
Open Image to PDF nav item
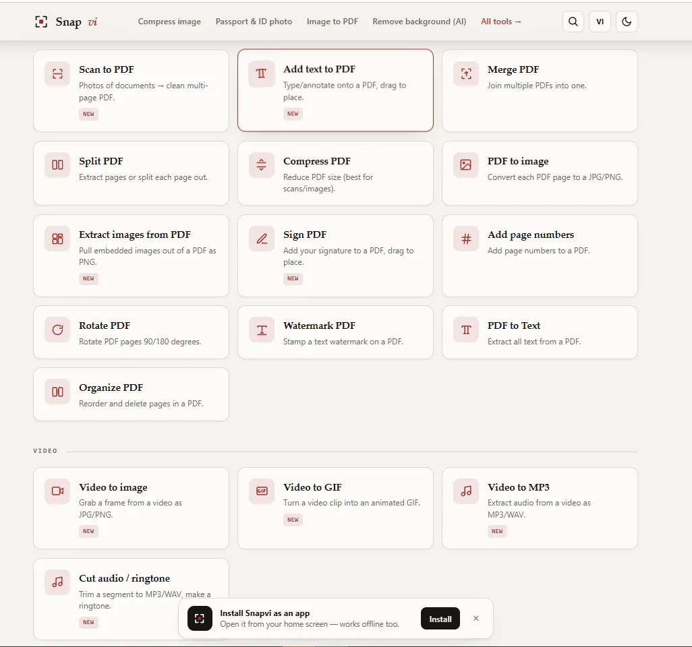tap(333, 22)
